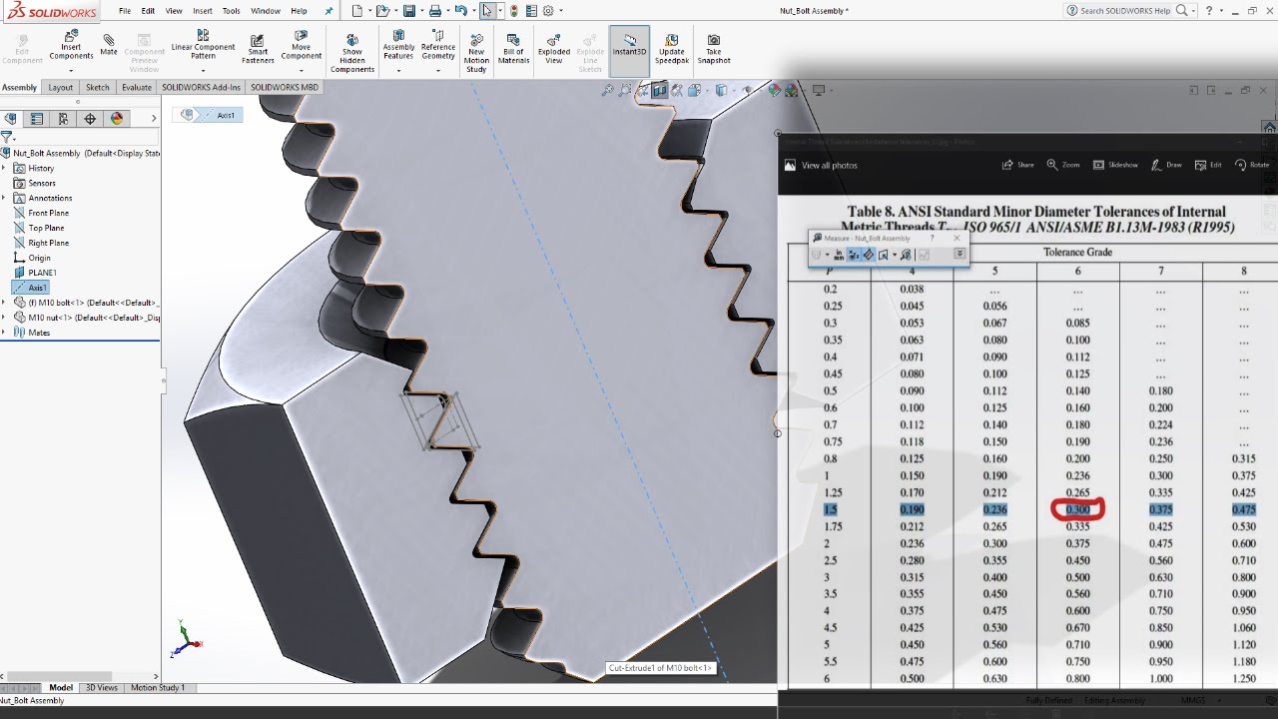Click Smart Fasteners
1278x719 pixels.
point(258,50)
